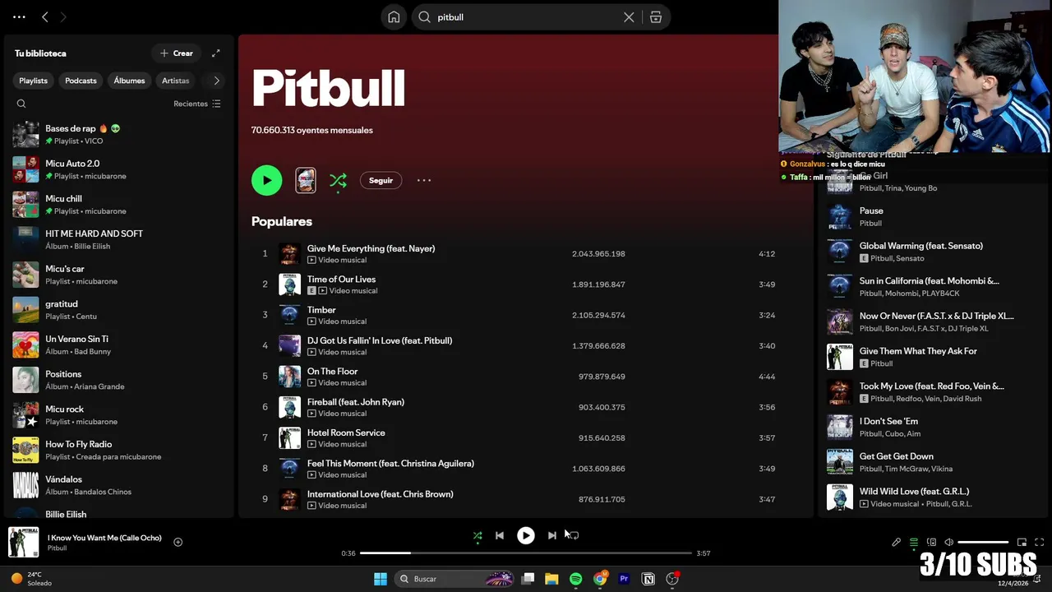Open Bases de rap playlist

pos(119,135)
